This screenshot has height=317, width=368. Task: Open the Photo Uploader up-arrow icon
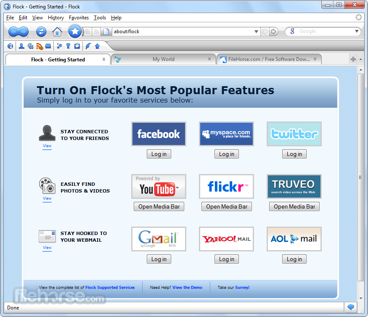tap(98, 46)
